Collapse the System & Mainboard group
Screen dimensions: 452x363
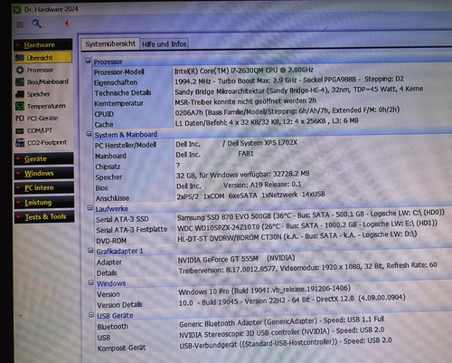[x=89, y=133]
